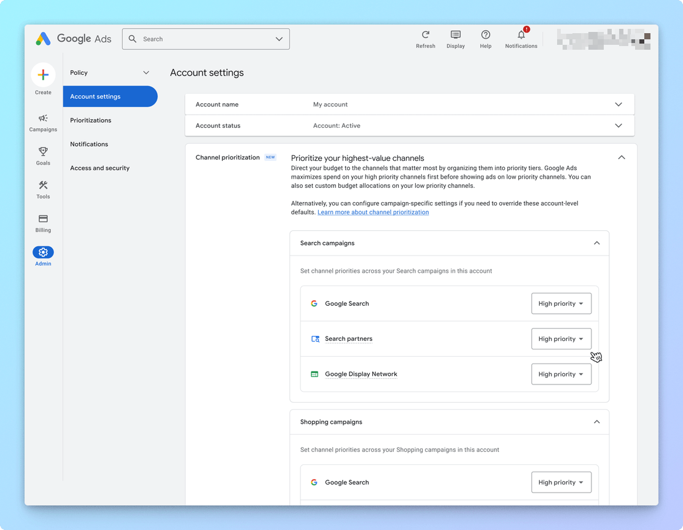Open Notifications in the side menu
The width and height of the screenshot is (683, 530).
tap(89, 144)
